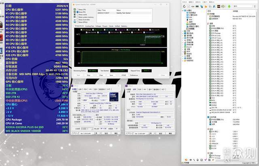Open 测试分数 tab in left CPU-Z window
259x166 pixels.
102,89
